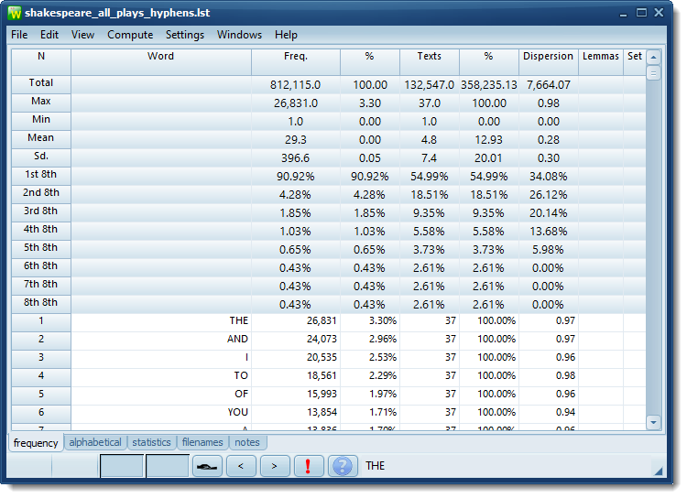The height and width of the screenshot is (498, 687).
Task: Click Total frequency 812,115.0
Action: [x=297, y=85]
